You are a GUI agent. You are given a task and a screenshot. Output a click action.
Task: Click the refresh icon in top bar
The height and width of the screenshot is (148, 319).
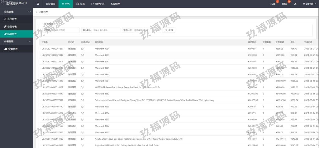tap(295, 4)
